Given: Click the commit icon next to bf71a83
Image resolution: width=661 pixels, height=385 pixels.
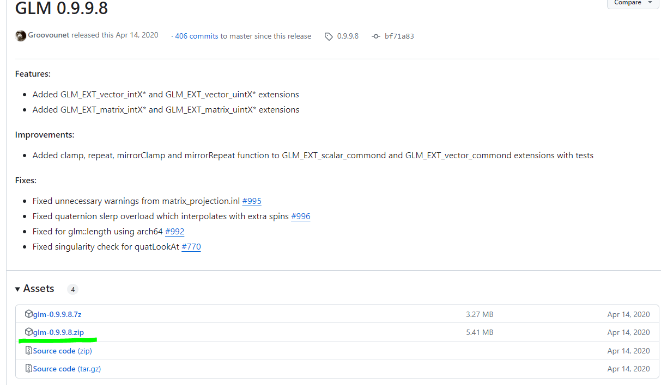Looking at the screenshot, I should (375, 36).
